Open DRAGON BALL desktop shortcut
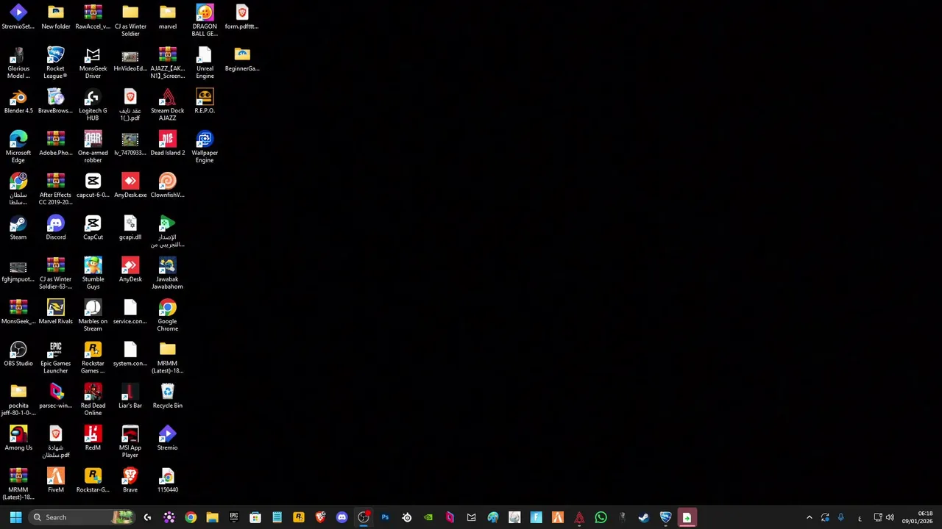942x529 pixels. click(205, 21)
